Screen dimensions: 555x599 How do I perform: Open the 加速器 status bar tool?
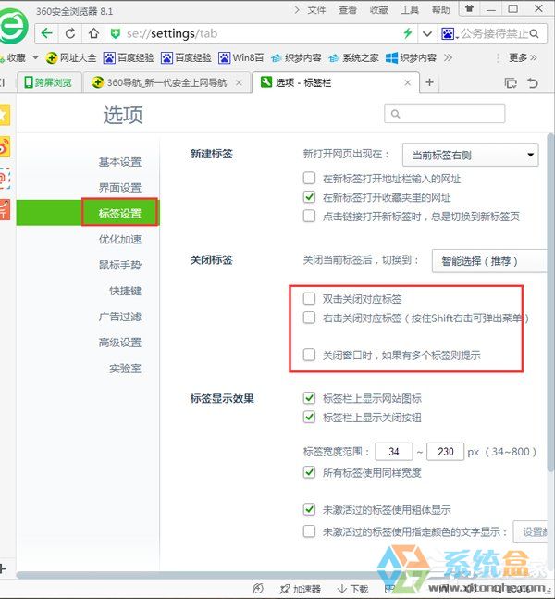point(300,589)
